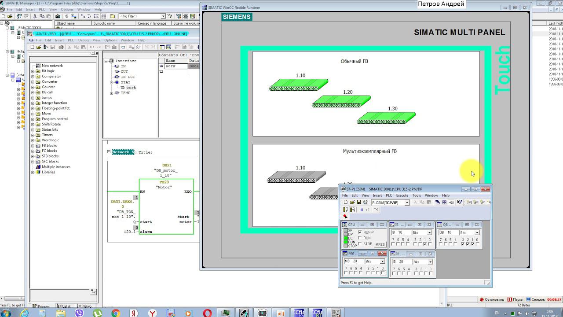
Task: Expand the Bit logic folder
Action: tap(33, 71)
